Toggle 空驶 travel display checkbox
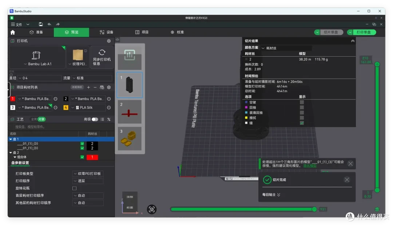The height and width of the screenshot is (225, 393). tap(302, 102)
